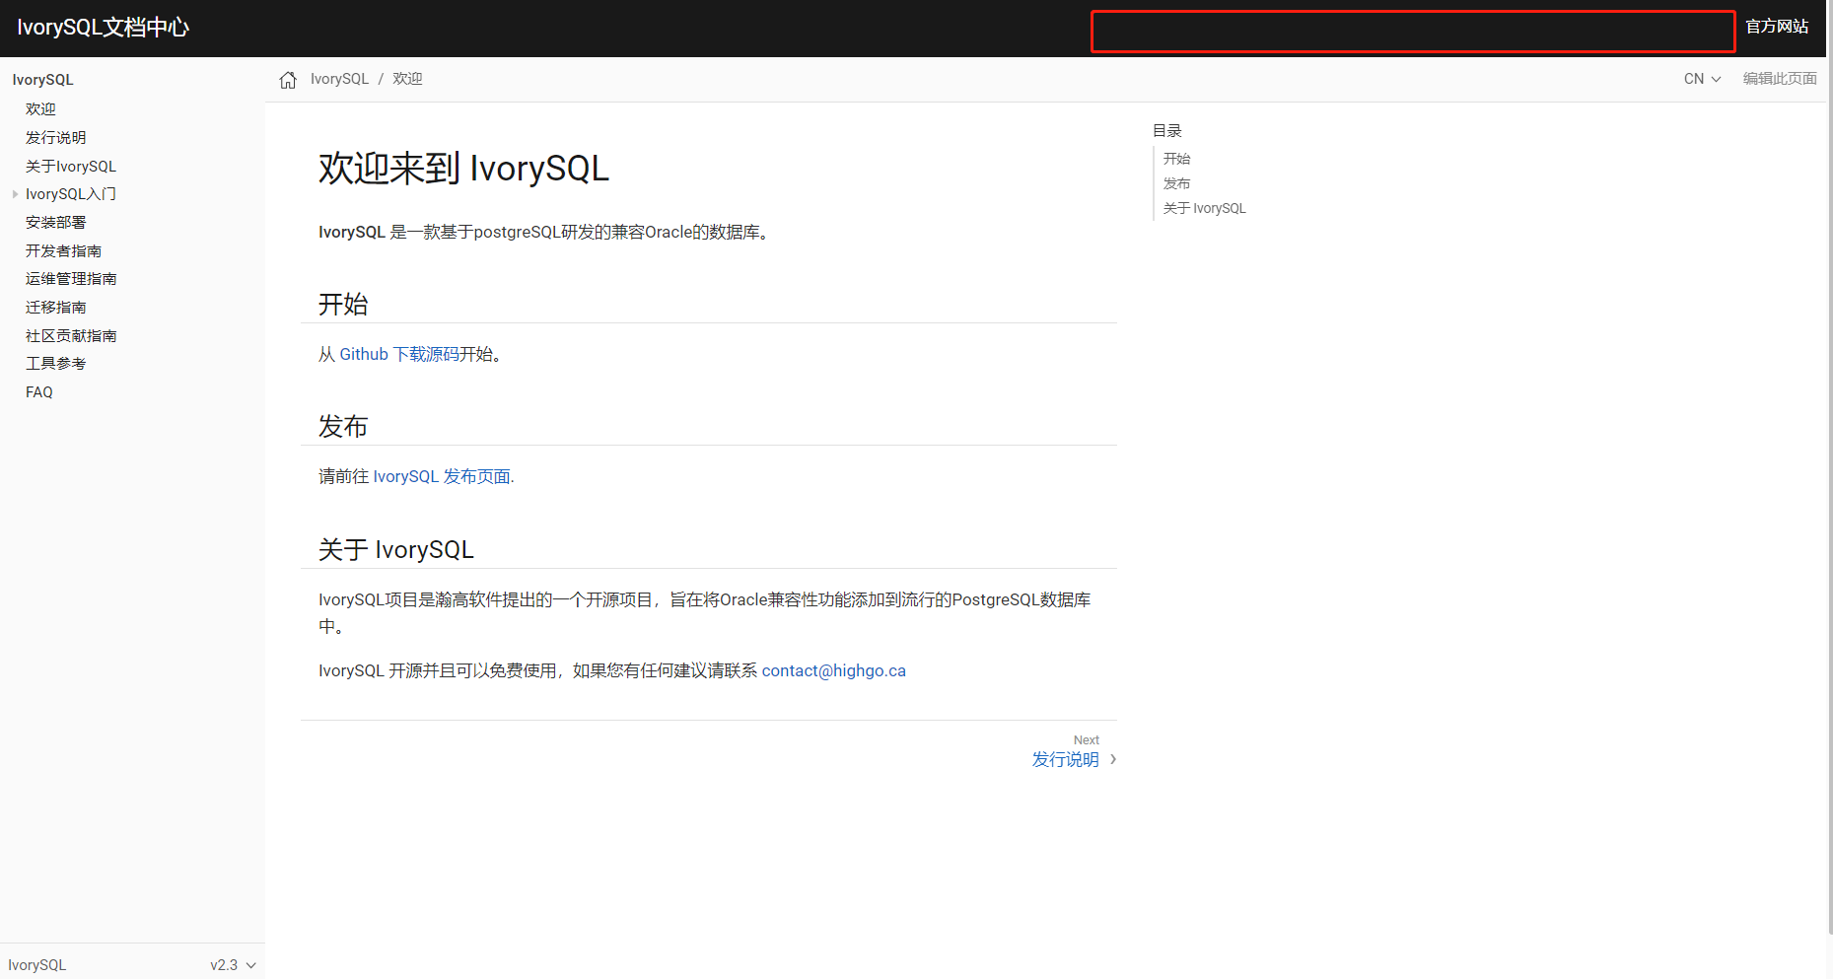Open the 官方网站 link
The image size is (1833, 979).
click(1777, 27)
